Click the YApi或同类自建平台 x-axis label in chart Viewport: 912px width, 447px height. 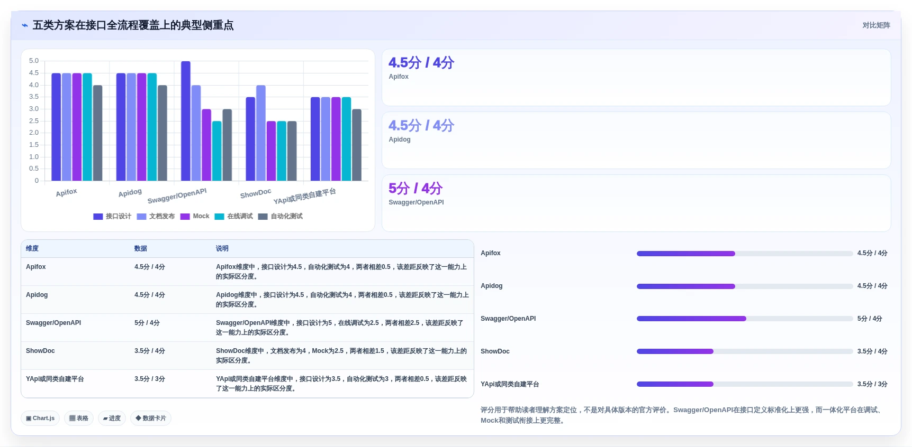click(x=305, y=197)
